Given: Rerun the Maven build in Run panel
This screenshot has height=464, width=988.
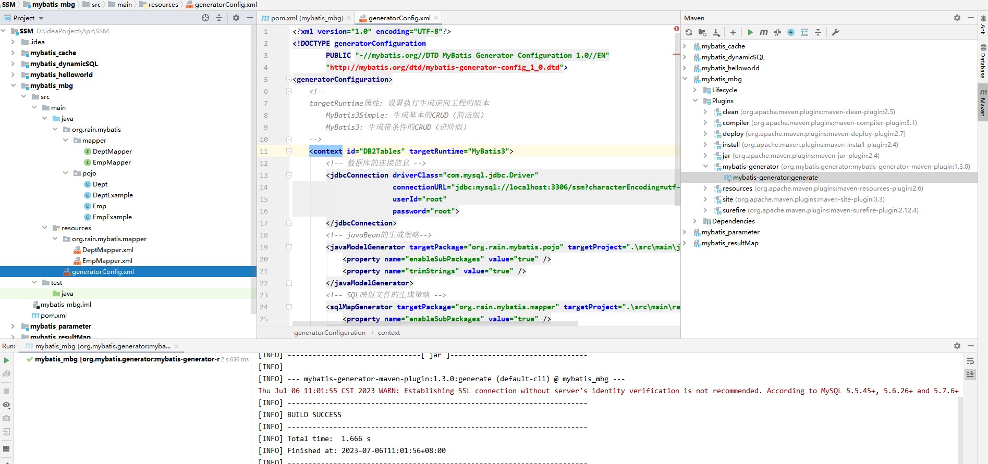Looking at the screenshot, I should tap(6, 360).
